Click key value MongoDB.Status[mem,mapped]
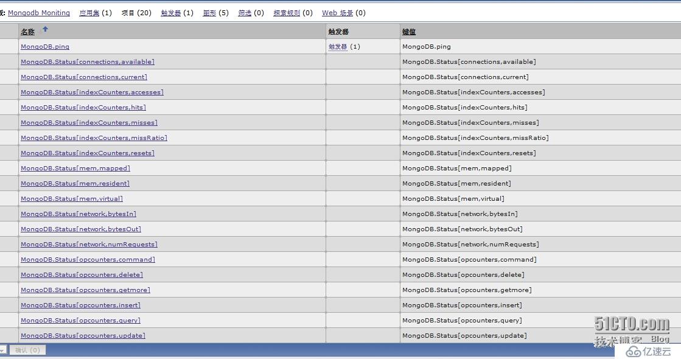 coord(457,168)
